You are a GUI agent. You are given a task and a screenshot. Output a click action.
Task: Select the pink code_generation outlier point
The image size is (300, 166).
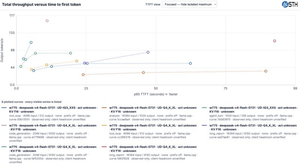tap(47, 21)
